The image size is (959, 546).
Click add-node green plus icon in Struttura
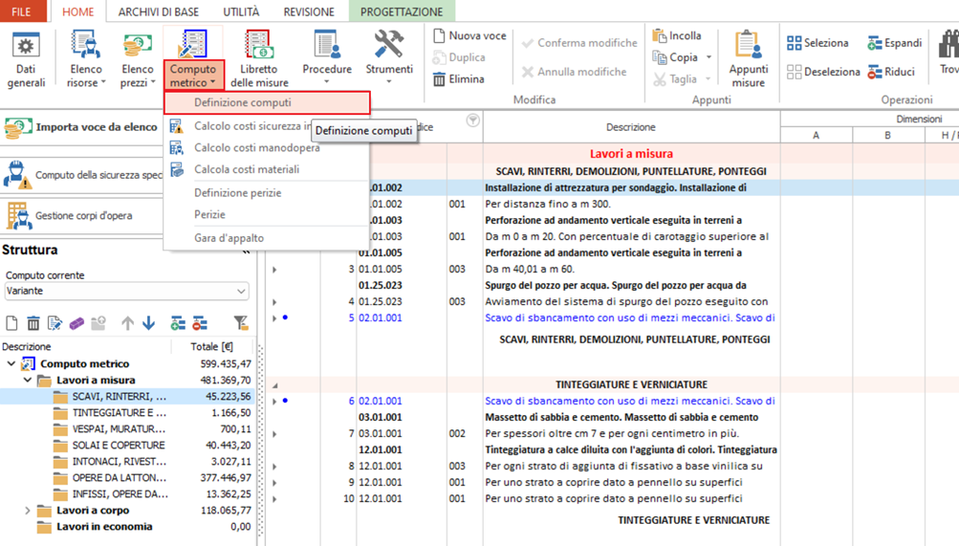[178, 323]
